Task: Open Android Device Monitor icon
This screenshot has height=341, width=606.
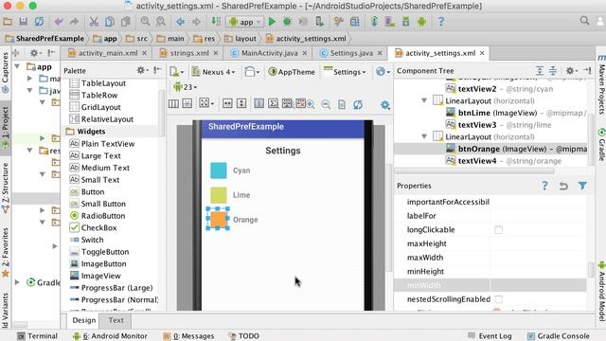Action: click(x=421, y=22)
